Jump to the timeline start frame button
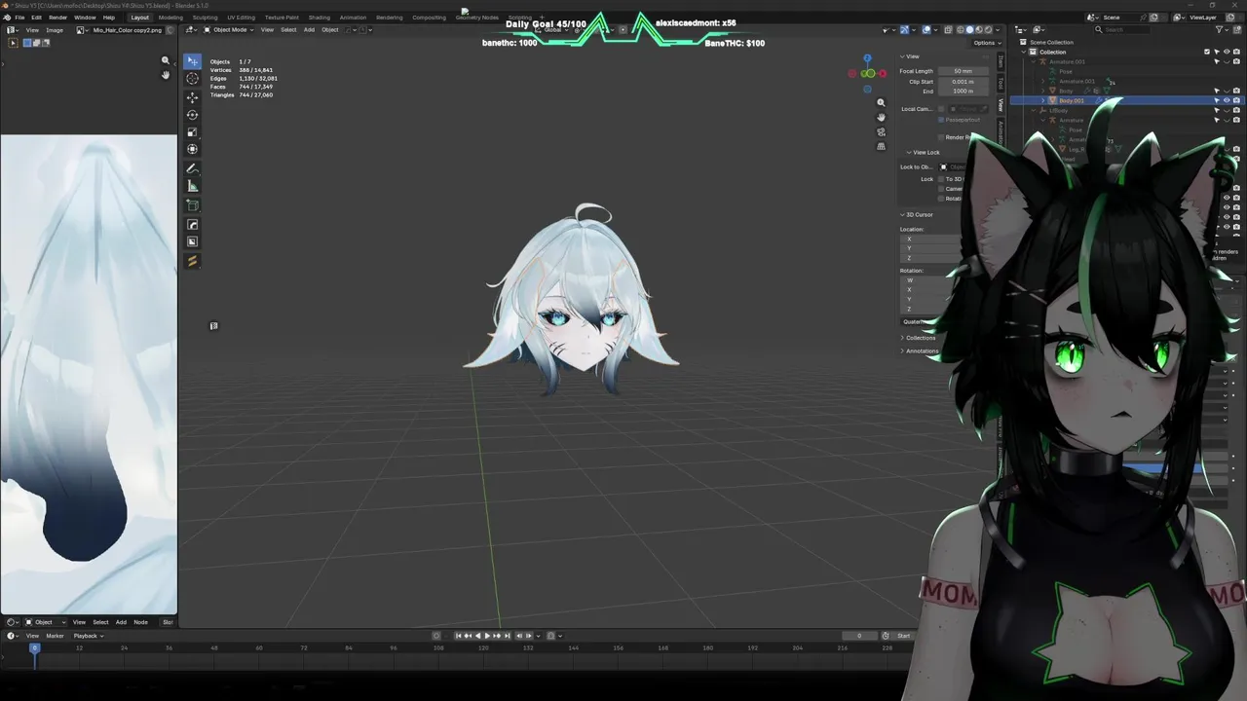Viewport: 1247px width, 701px height. point(458,636)
